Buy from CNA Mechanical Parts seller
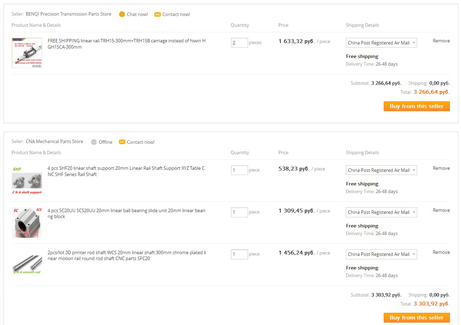 click(416, 318)
